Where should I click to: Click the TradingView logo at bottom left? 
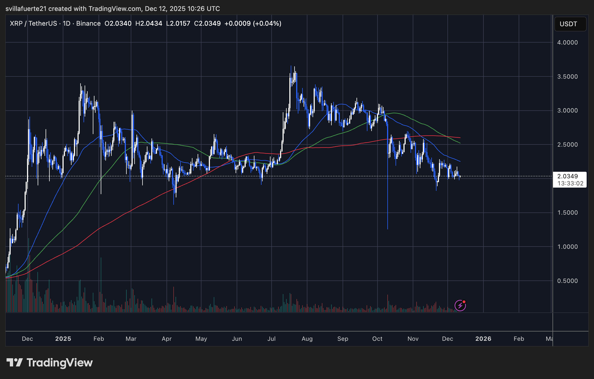(50, 363)
